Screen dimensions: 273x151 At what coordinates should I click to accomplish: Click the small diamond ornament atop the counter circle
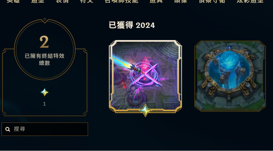pyautogui.click(x=45, y=19)
